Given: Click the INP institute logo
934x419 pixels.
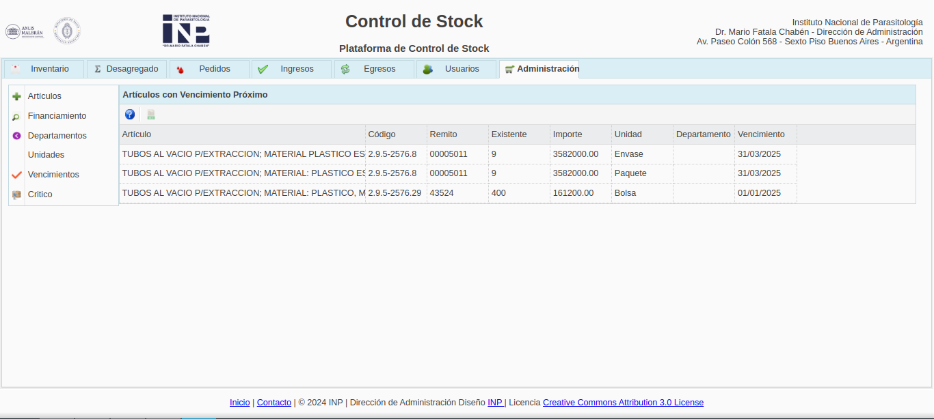Looking at the screenshot, I should pos(186,31).
